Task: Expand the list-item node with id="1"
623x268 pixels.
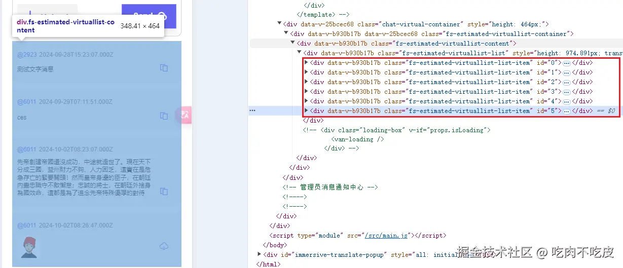Action: point(306,72)
